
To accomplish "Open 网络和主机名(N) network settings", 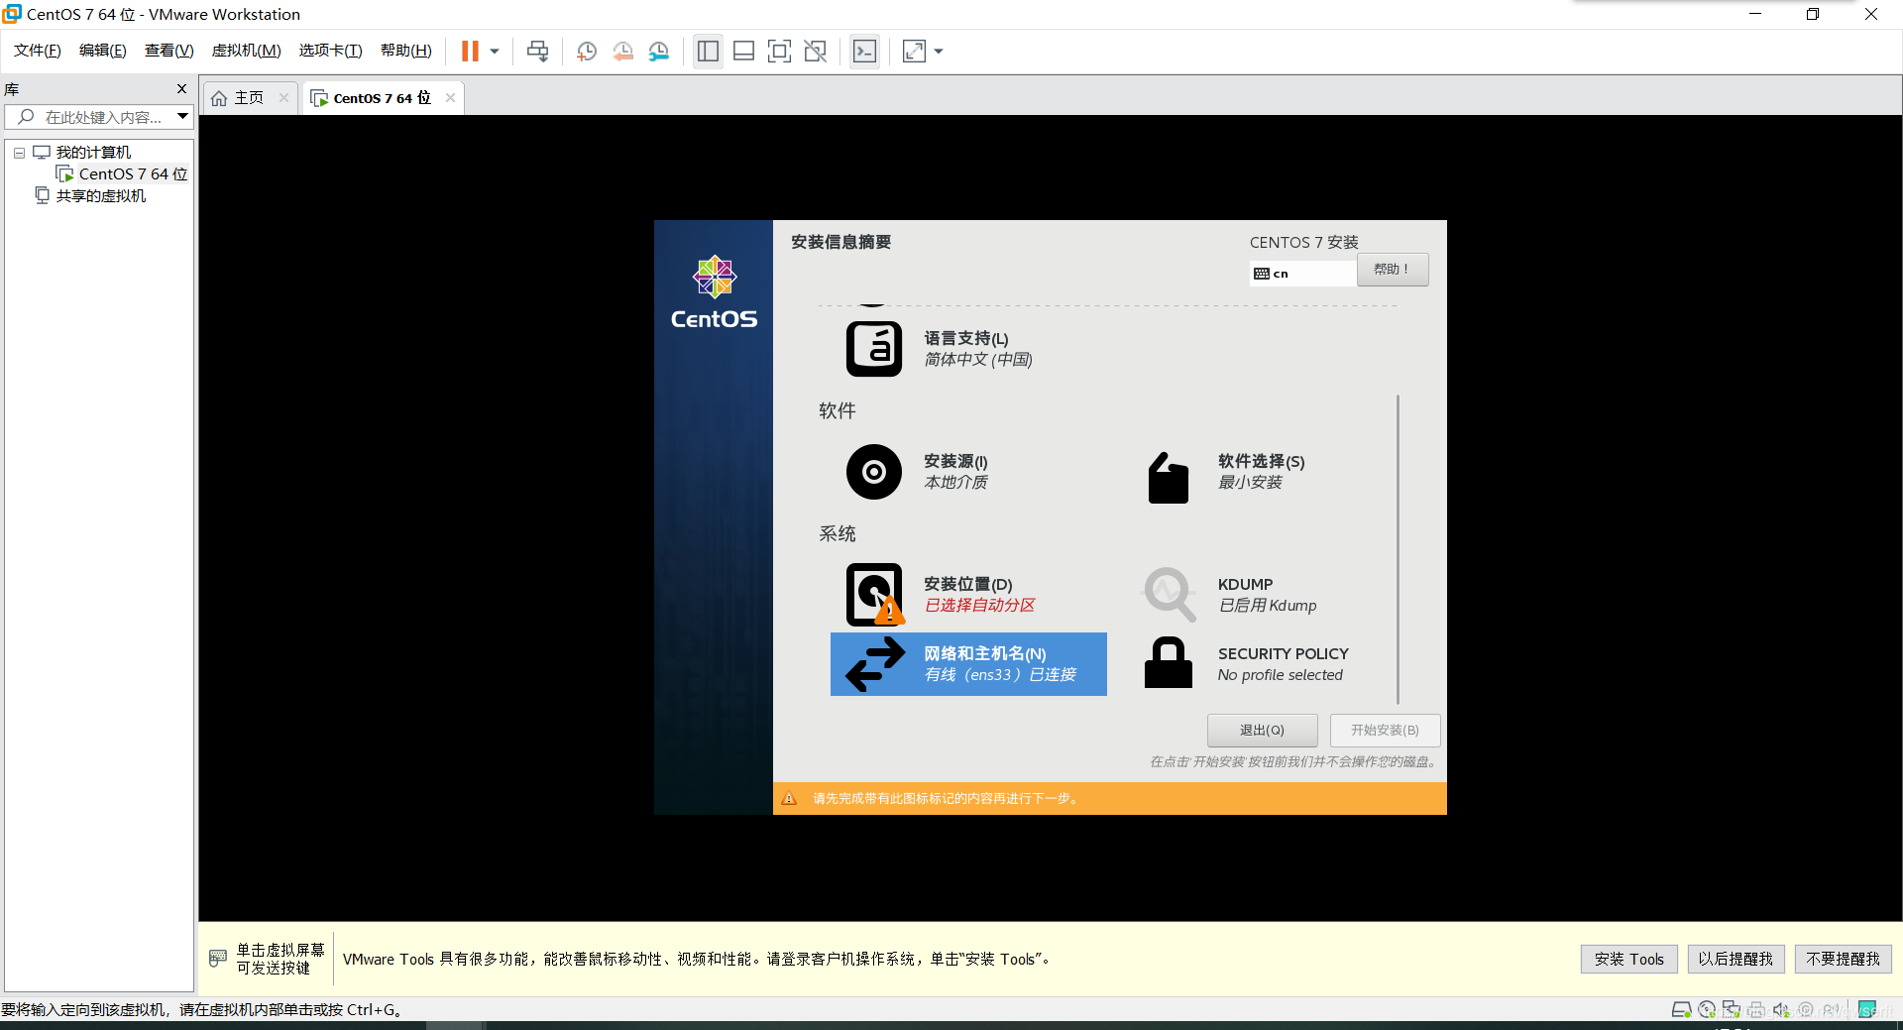I will click(x=968, y=664).
